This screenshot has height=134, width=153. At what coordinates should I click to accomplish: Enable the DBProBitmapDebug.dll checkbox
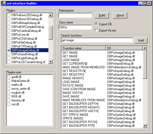pos(9,23)
